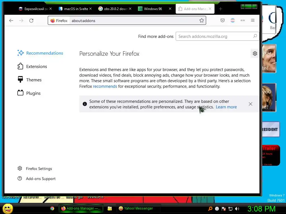Click the 3:08 PM clock
Screen dimensions: 286x214
pyautogui.click(x=261, y=208)
